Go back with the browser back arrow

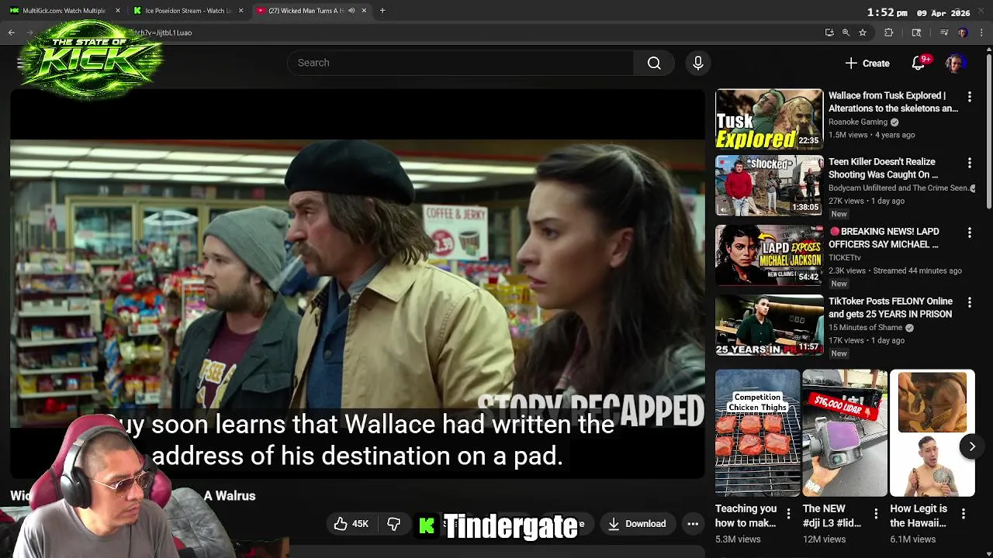[x=12, y=33]
